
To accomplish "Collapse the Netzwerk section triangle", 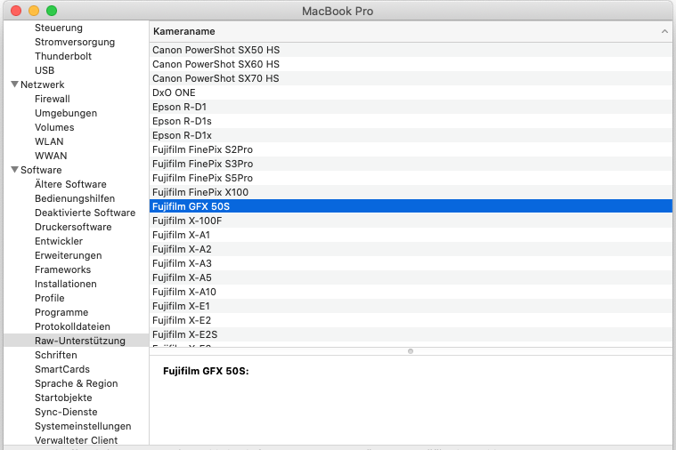I will tap(14, 84).
